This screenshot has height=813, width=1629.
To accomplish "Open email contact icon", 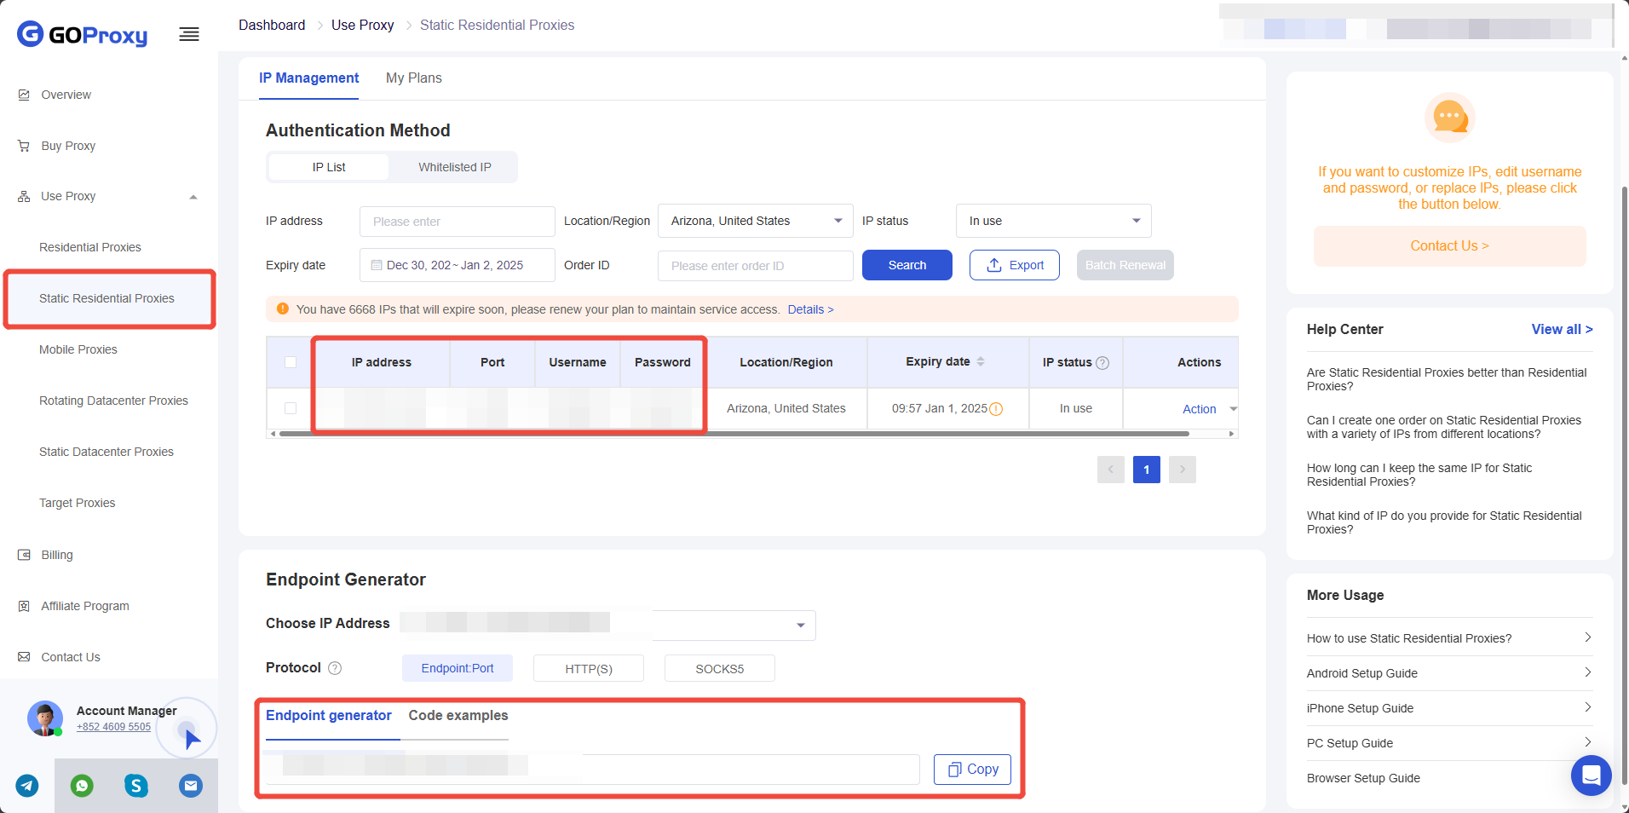I will click(191, 786).
